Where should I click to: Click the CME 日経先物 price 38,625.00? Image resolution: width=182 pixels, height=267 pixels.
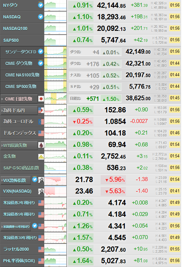tap(138, 98)
